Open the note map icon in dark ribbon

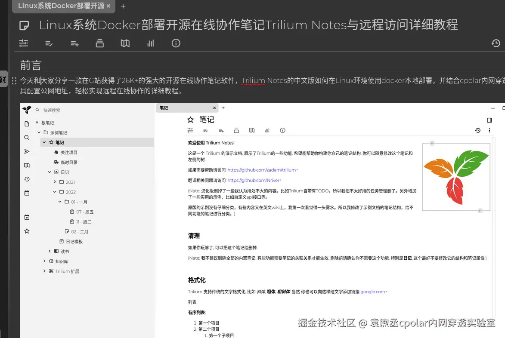tap(125, 43)
